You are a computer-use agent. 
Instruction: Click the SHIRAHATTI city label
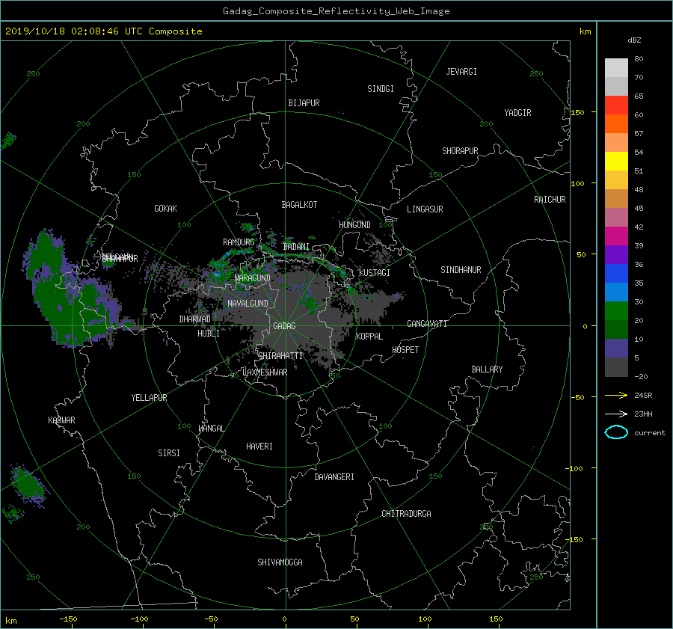click(x=280, y=356)
